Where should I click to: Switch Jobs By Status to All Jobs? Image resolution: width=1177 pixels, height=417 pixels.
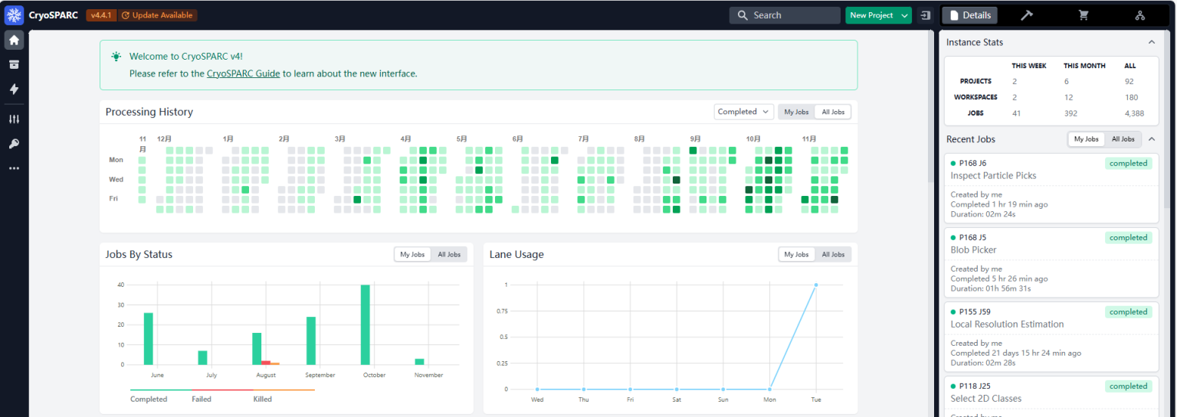[x=448, y=255]
